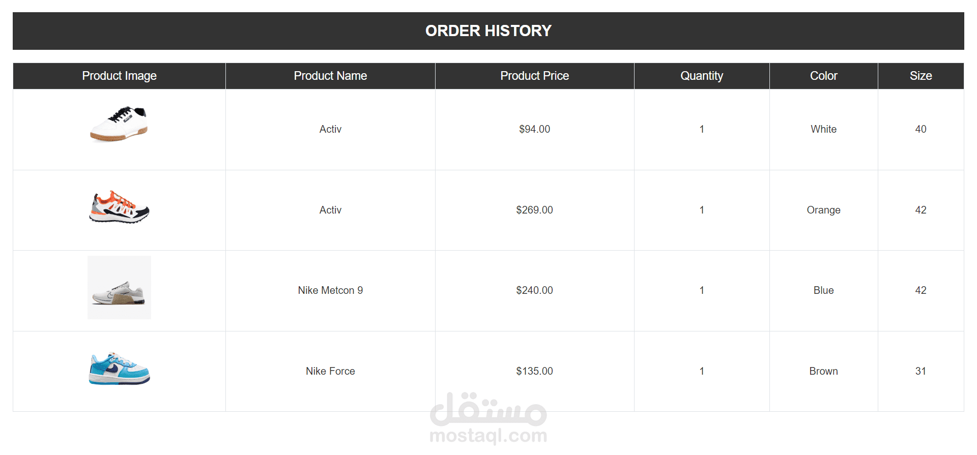
Task: Click the mostaql.com watermark logo
Action: click(488, 418)
